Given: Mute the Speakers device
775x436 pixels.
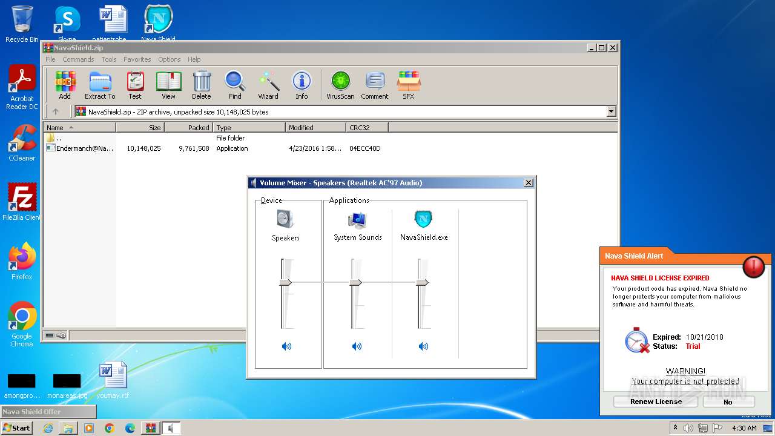Looking at the screenshot, I should 286,346.
